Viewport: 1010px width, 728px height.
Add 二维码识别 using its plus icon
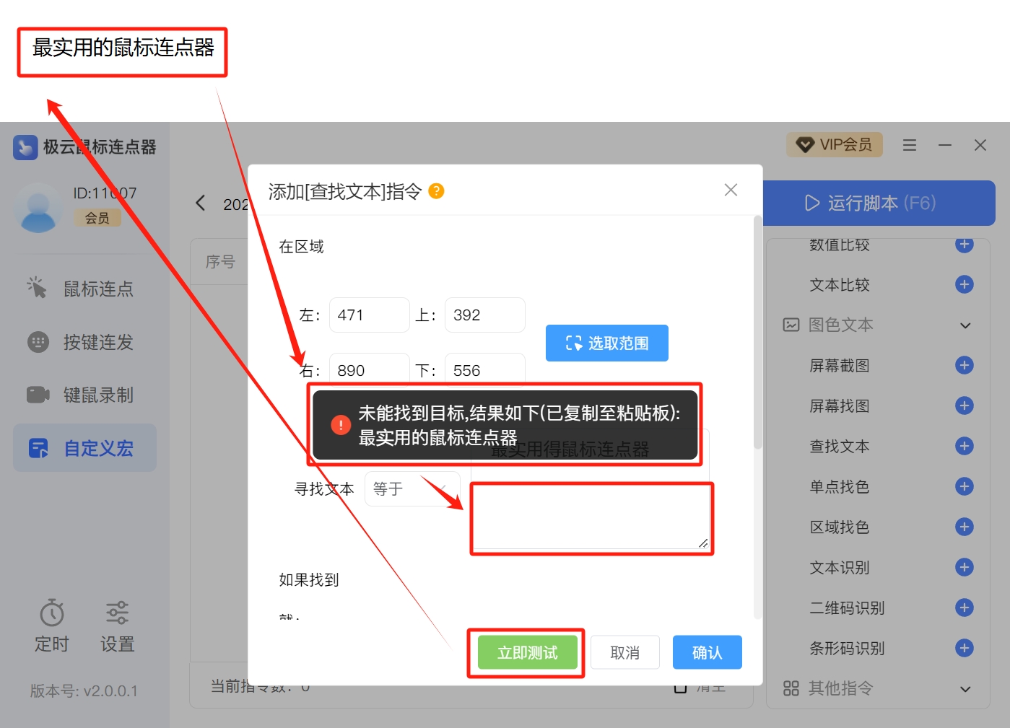964,608
